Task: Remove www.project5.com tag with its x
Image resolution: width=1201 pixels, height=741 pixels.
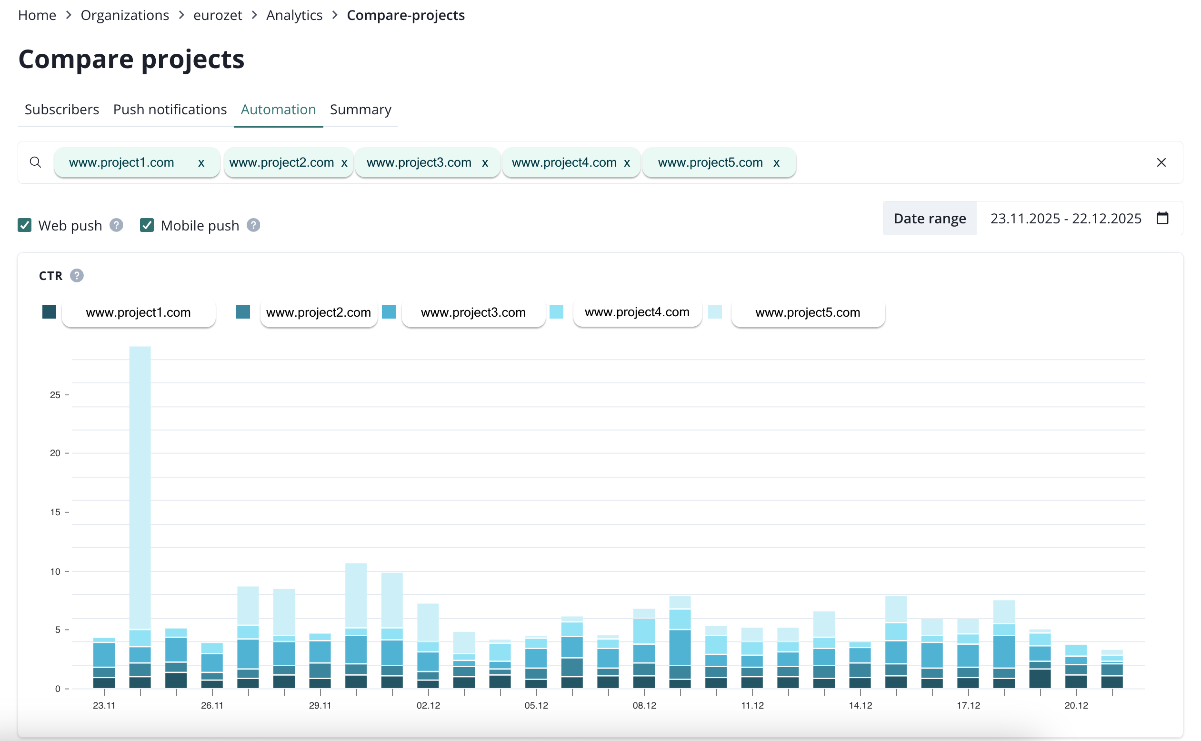Action: pyautogui.click(x=776, y=163)
